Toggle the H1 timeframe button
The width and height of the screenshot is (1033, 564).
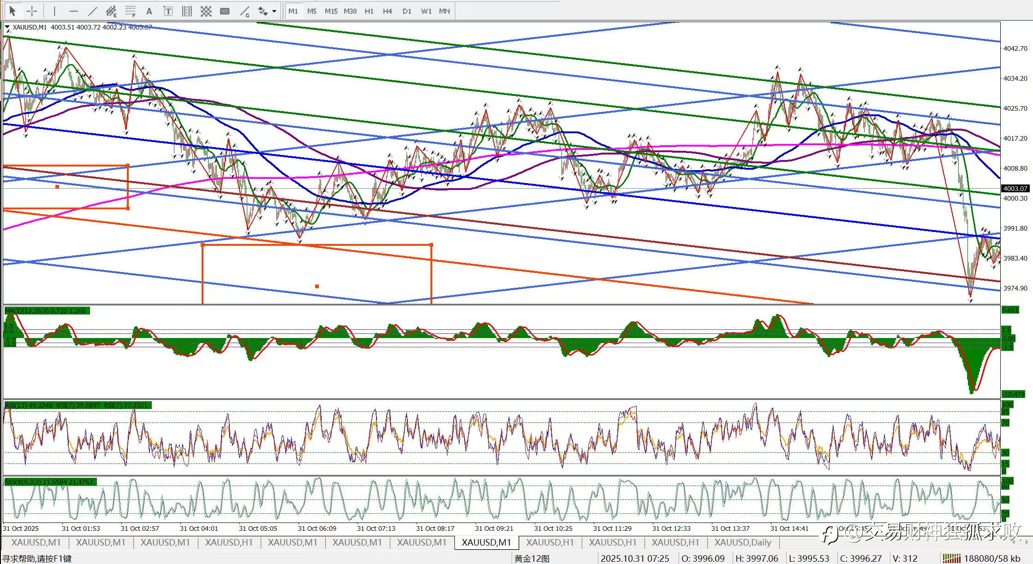click(369, 11)
